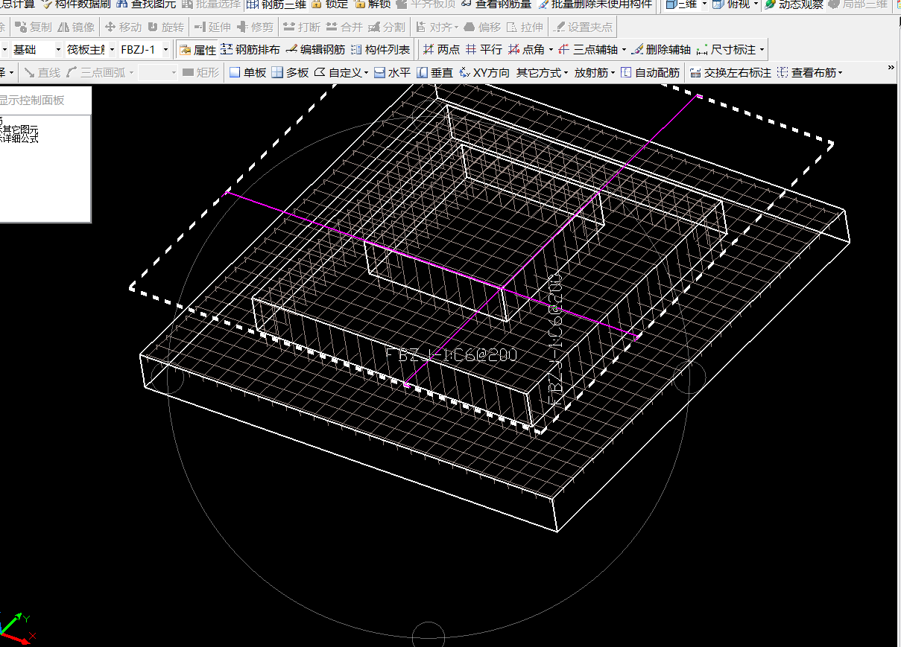Select 两点 two-point axis tool

tap(441, 50)
